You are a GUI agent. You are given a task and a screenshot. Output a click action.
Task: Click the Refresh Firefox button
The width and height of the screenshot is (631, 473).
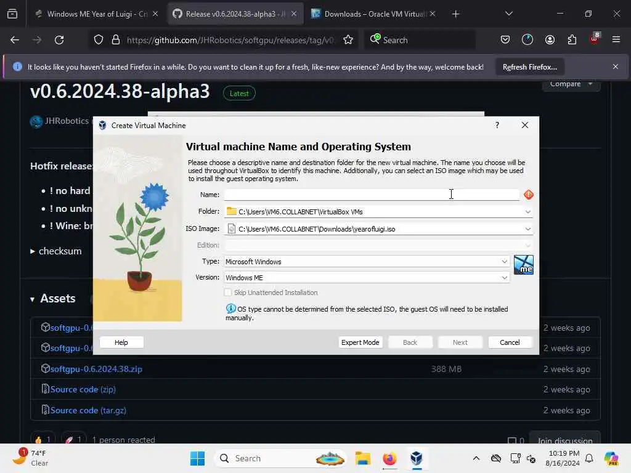(529, 67)
